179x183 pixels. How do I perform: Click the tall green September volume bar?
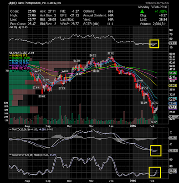coord(60,115)
